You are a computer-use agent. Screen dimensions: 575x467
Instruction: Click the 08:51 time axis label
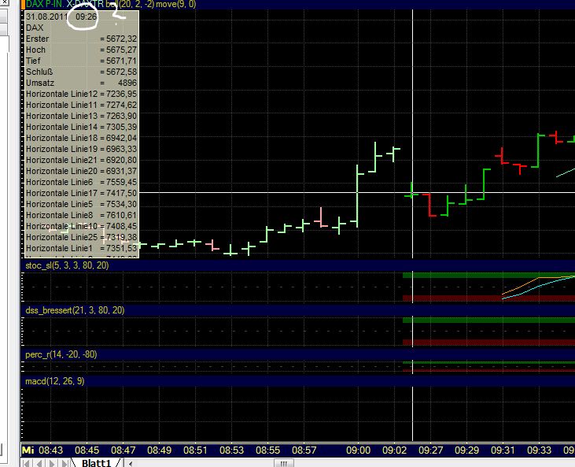[x=195, y=450]
